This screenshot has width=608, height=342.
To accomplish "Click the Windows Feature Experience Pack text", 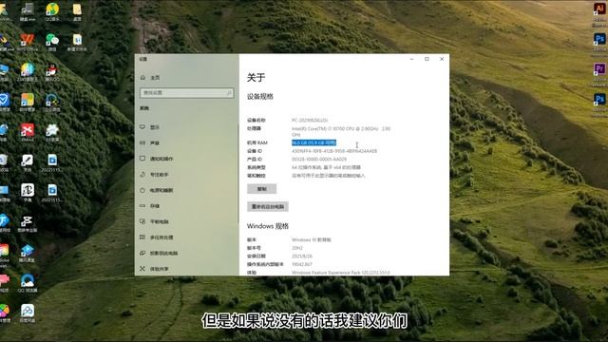I will pyautogui.click(x=341, y=273).
